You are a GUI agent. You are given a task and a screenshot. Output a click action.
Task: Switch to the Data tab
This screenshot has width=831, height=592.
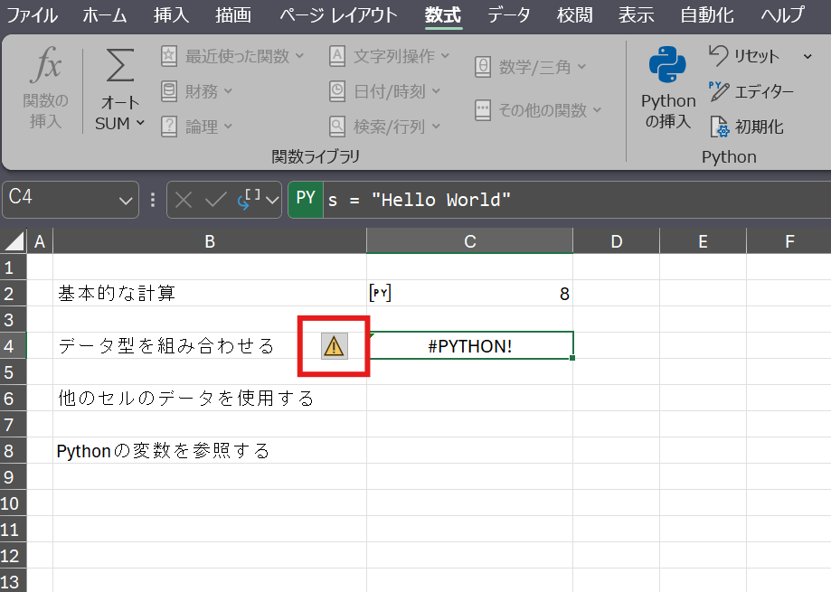point(508,15)
